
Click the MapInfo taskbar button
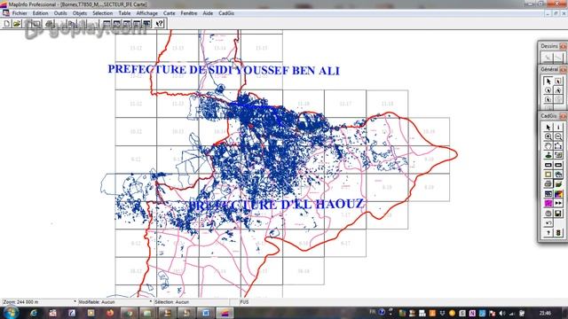point(225,313)
